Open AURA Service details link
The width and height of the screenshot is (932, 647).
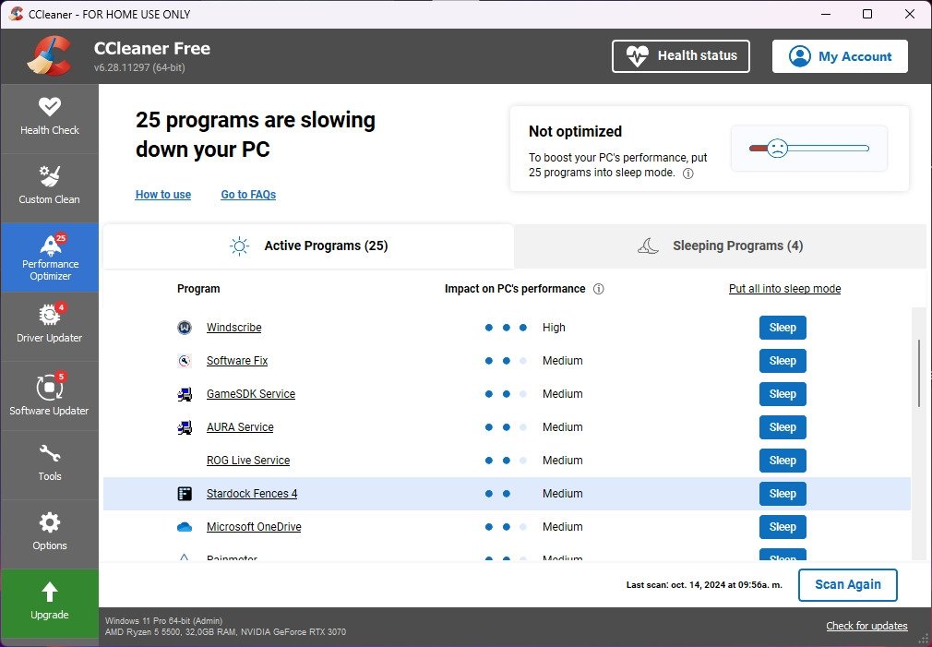[x=240, y=427]
